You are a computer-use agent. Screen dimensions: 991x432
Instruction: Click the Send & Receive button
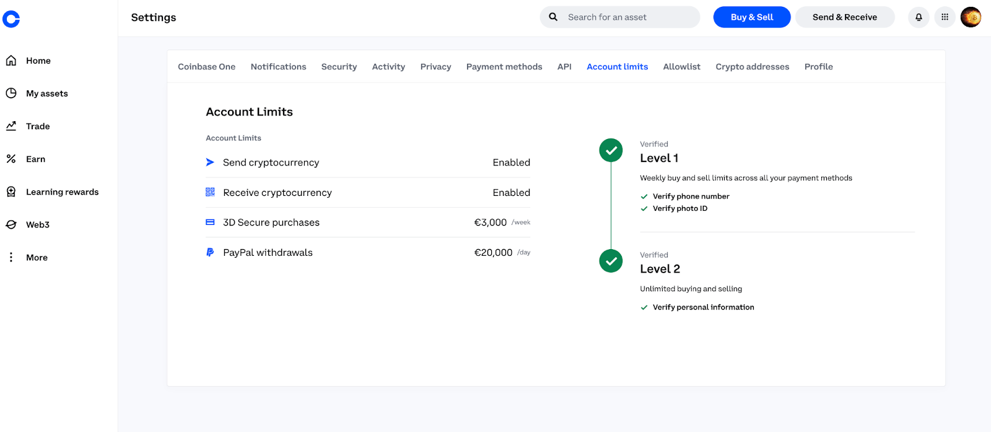click(x=844, y=17)
